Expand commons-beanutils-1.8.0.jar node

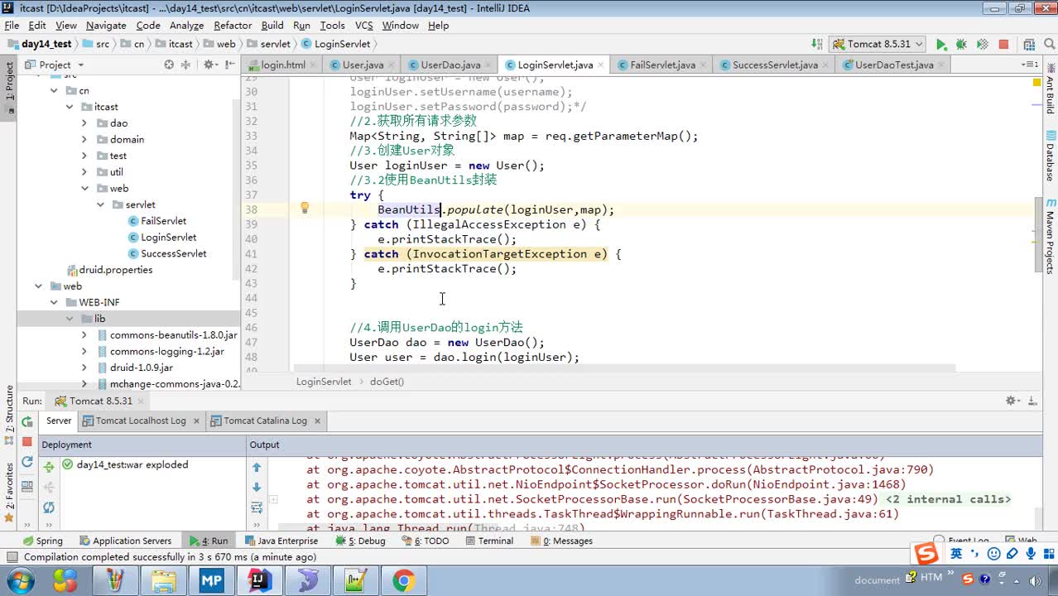[x=84, y=335]
